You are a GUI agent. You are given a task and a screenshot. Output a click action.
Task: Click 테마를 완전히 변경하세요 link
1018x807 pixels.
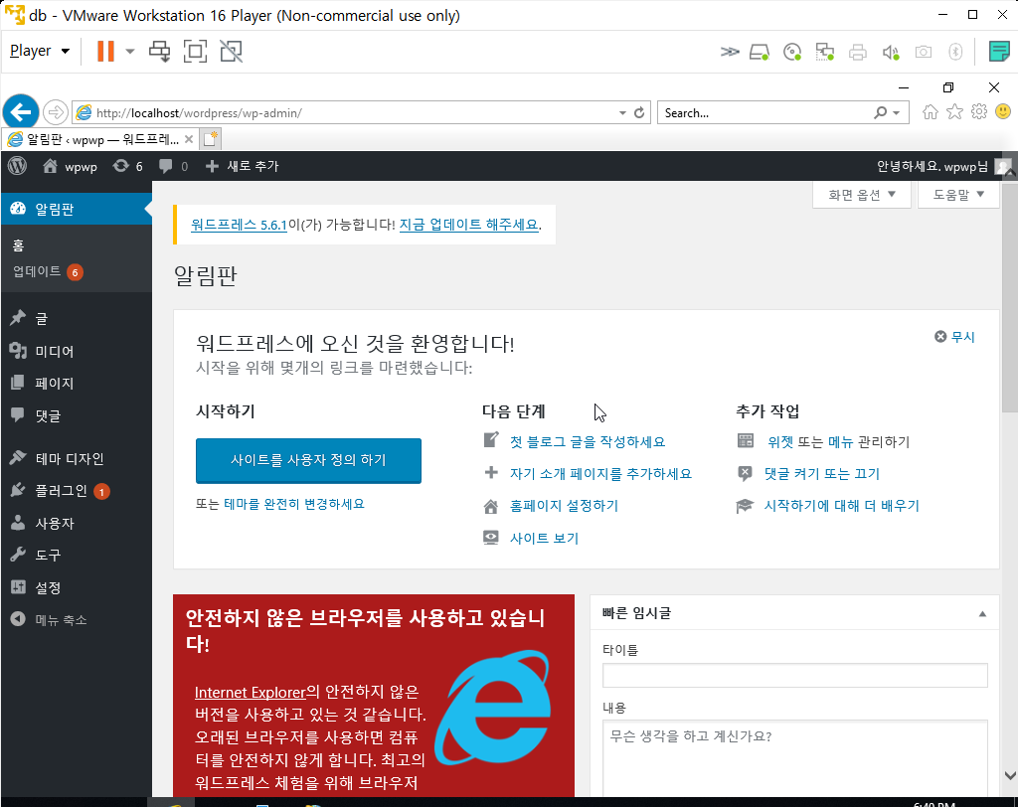(294, 504)
